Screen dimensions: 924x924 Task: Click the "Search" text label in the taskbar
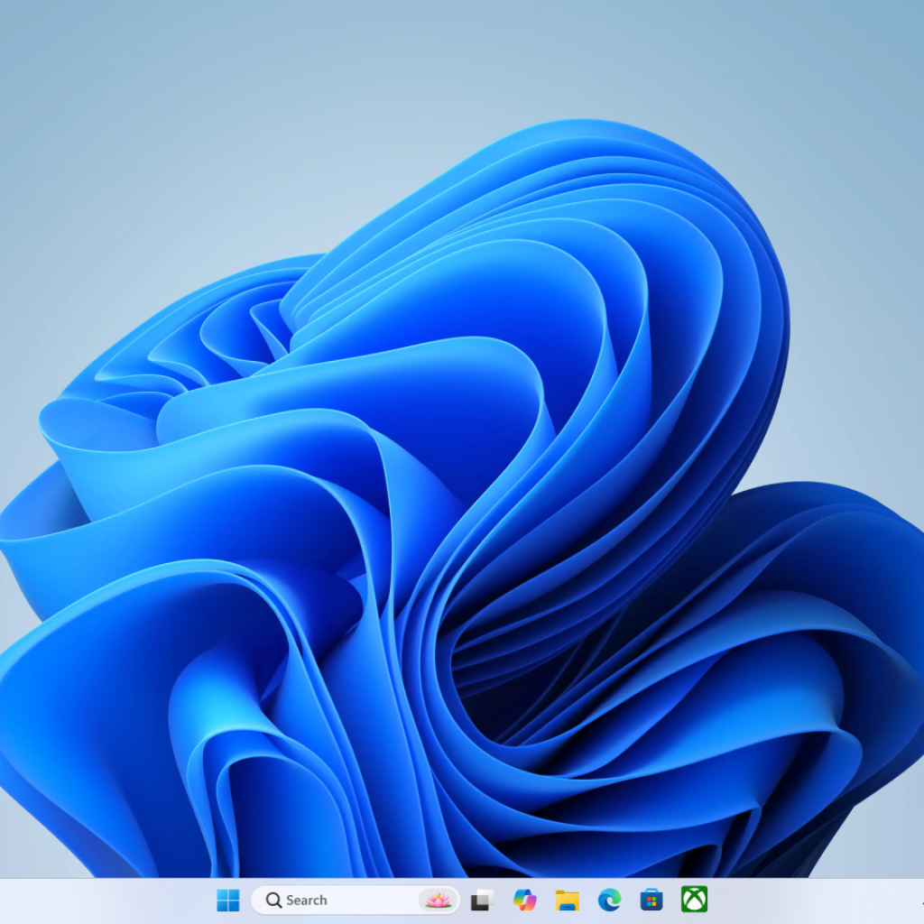click(307, 900)
